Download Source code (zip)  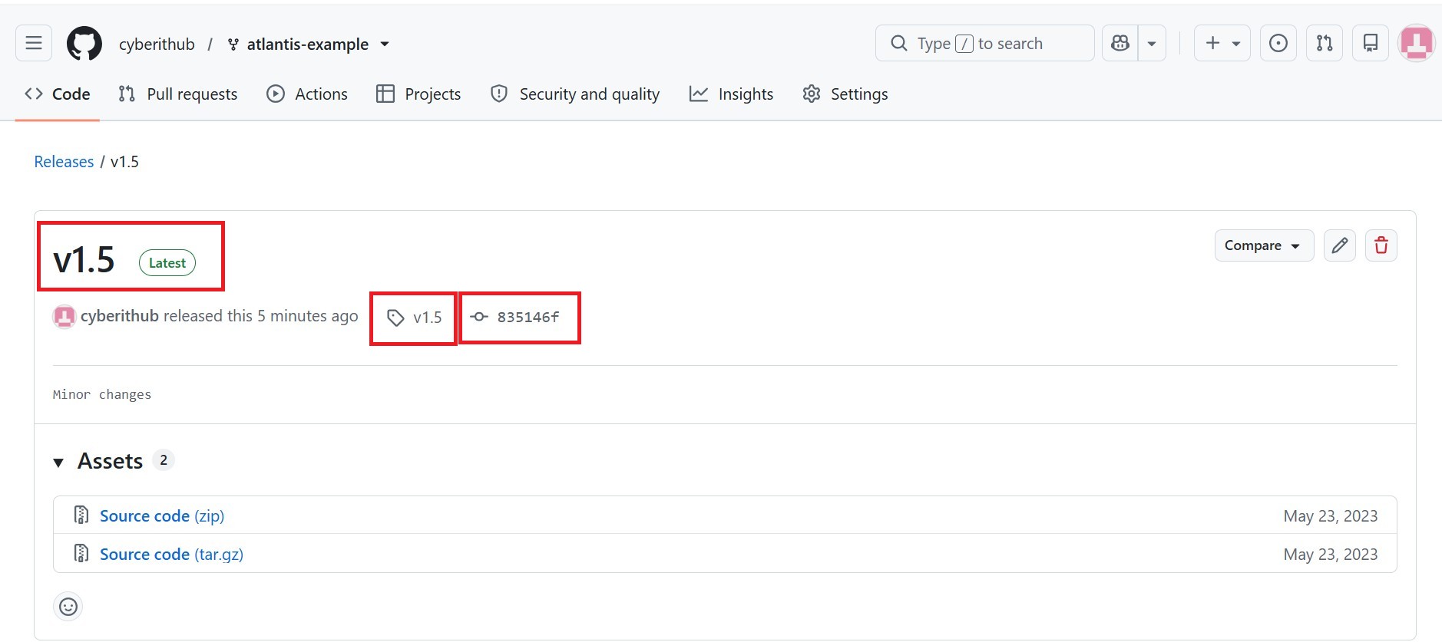coord(162,516)
